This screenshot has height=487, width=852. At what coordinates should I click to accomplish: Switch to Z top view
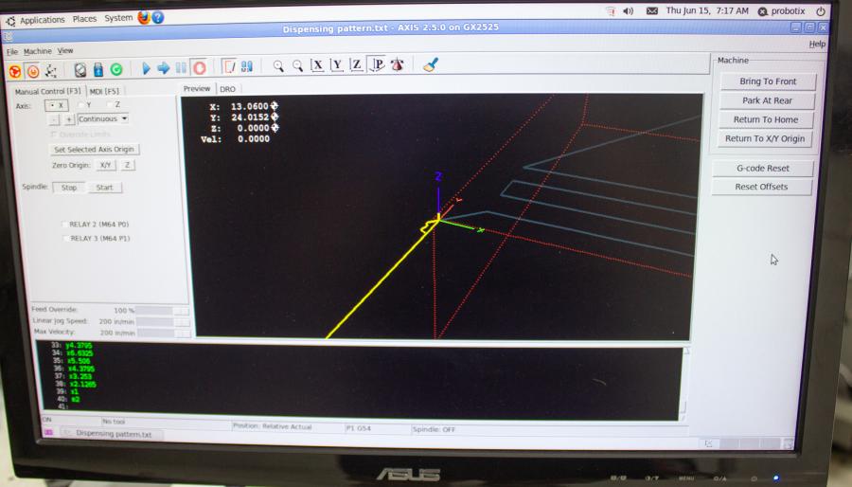(357, 64)
